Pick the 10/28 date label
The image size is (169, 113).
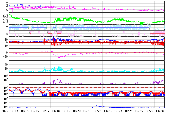tap(160, 111)
